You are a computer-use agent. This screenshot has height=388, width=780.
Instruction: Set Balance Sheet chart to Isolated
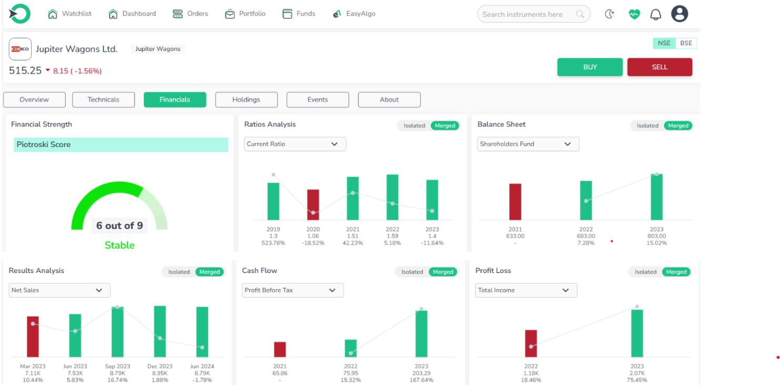point(647,126)
